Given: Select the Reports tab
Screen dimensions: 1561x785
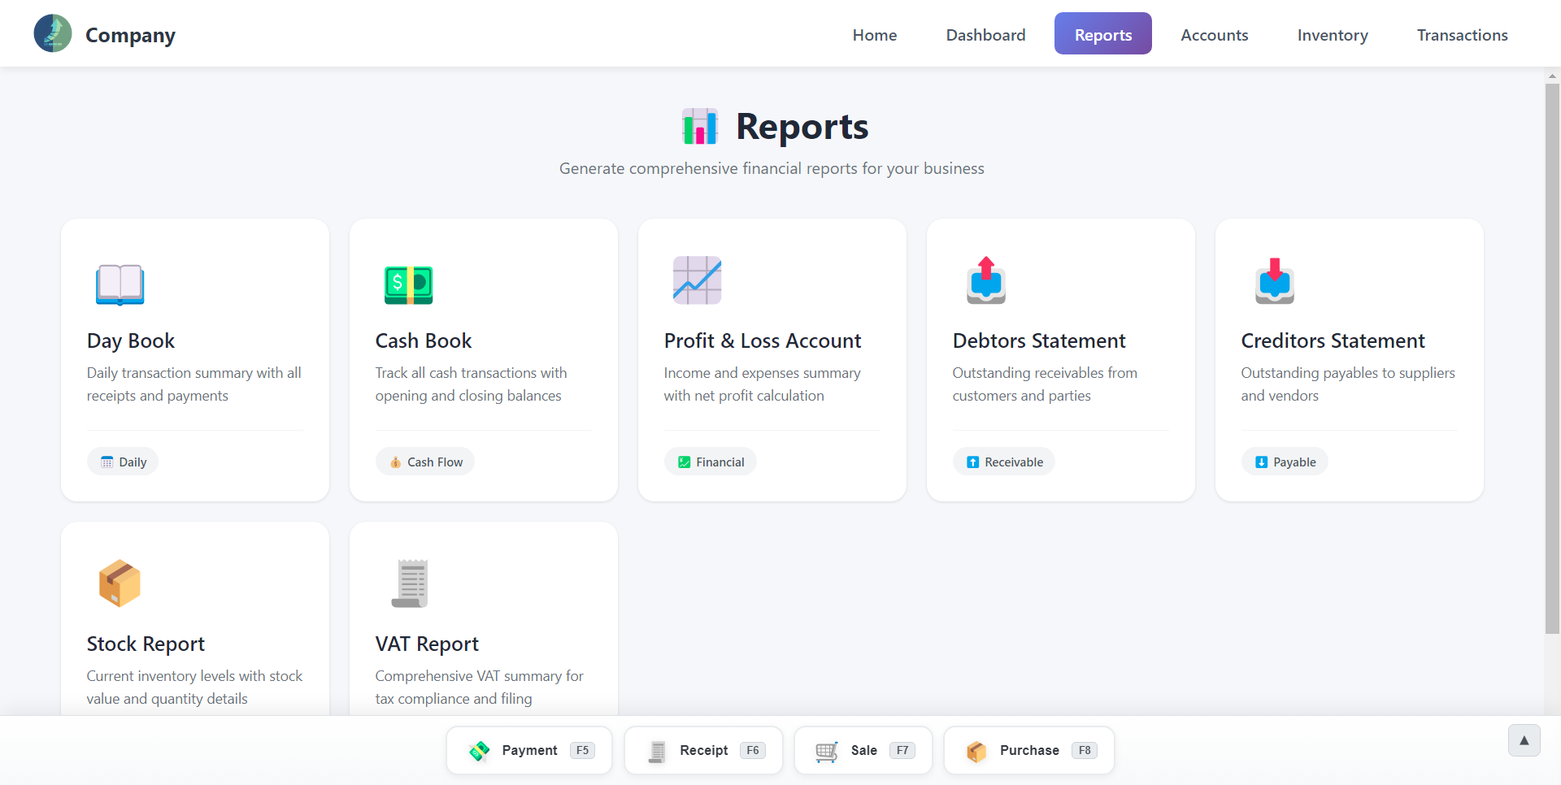Looking at the screenshot, I should pos(1103,33).
